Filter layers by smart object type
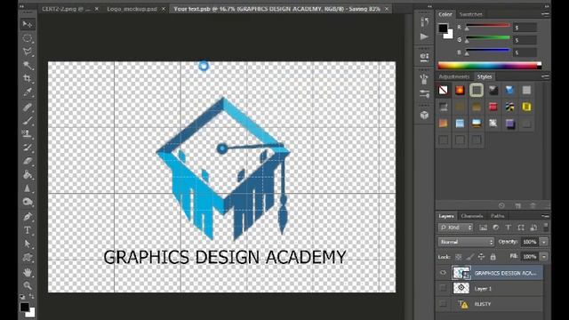Screen dimensions: 569x320 click(x=533, y=228)
